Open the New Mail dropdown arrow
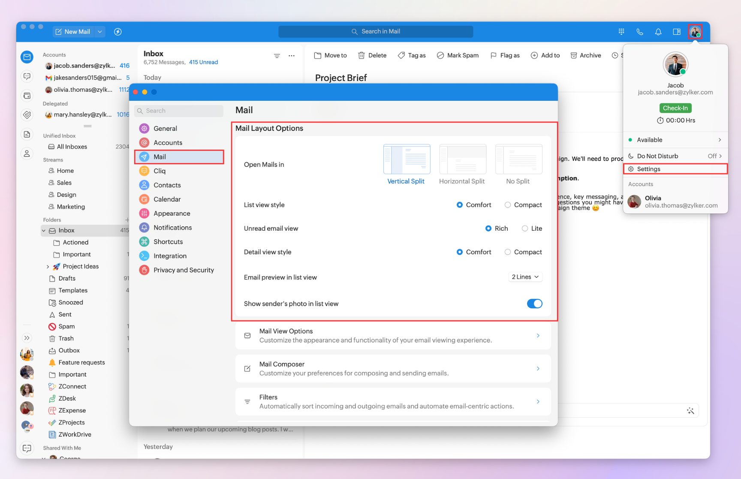 (100, 32)
